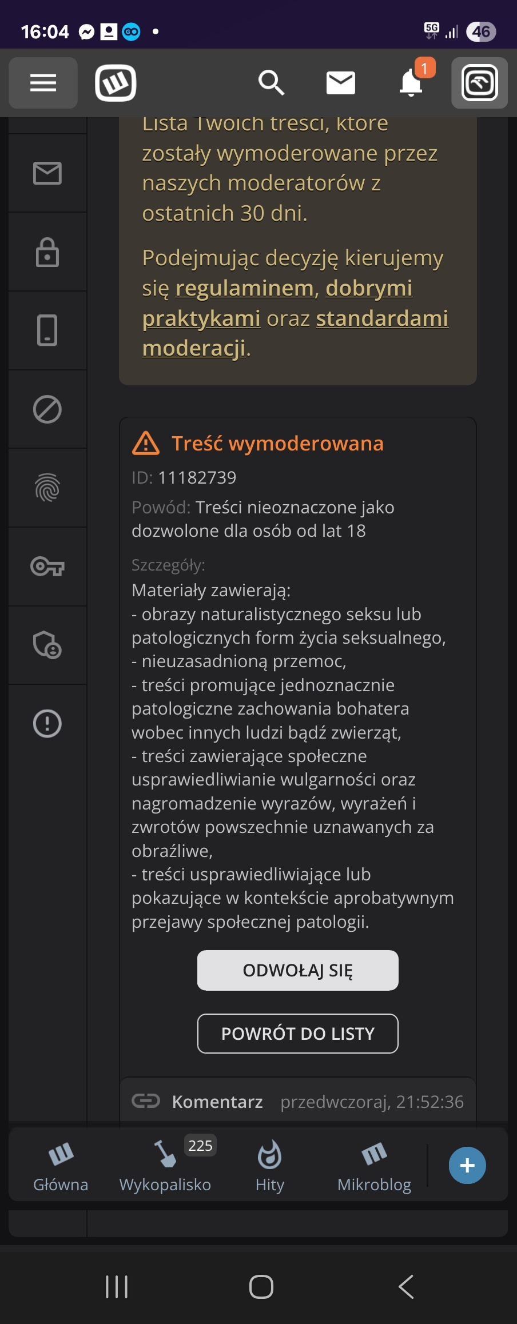Tap the blue plus add button
The width and height of the screenshot is (517, 1324).
click(467, 1165)
